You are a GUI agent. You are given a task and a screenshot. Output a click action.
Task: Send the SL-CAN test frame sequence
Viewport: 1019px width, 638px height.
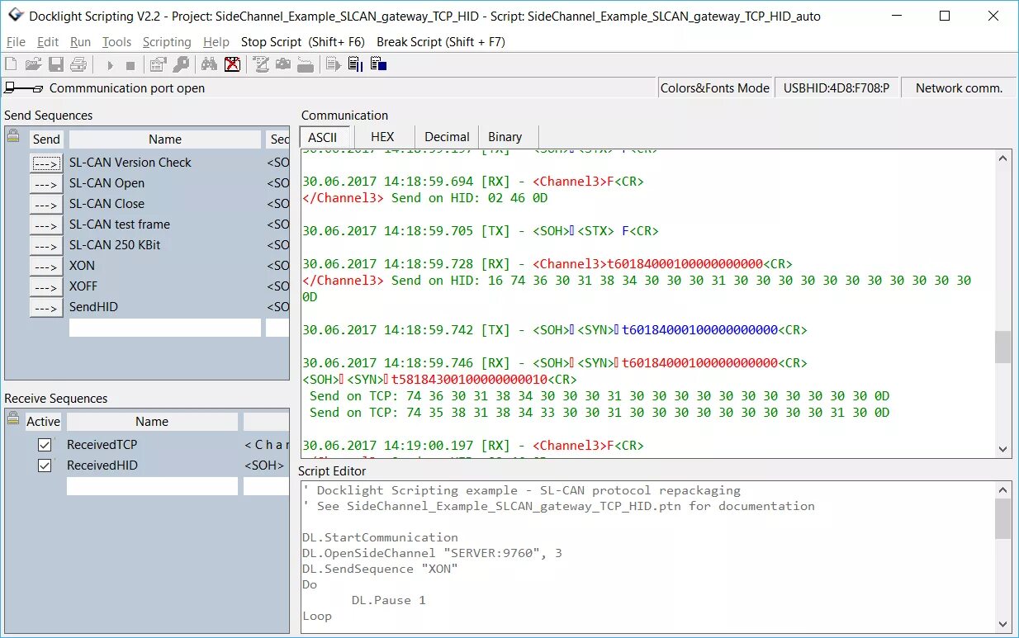tap(46, 225)
